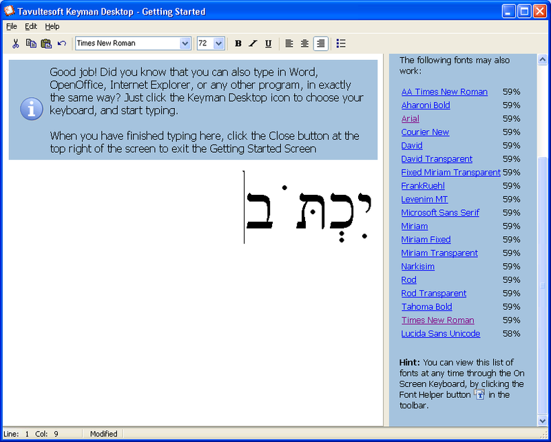The height and width of the screenshot is (442, 551).
Task: Toggle bold formatting
Action: click(x=238, y=43)
